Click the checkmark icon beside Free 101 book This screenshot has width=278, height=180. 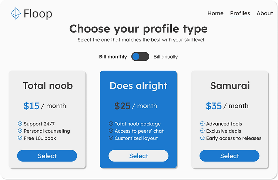click(20, 138)
